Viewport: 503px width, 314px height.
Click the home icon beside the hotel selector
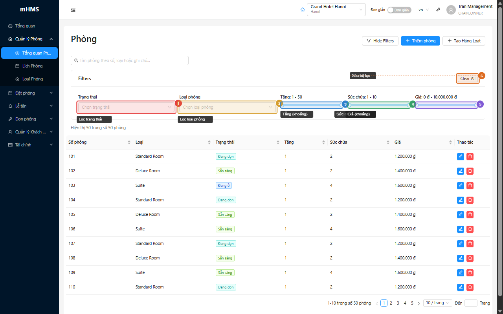coord(302,10)
